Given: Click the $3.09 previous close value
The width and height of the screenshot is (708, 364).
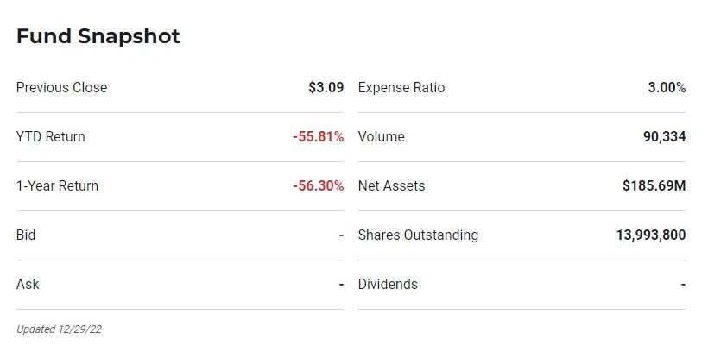Looking at the screenshot, I should (x=326, y=87).
